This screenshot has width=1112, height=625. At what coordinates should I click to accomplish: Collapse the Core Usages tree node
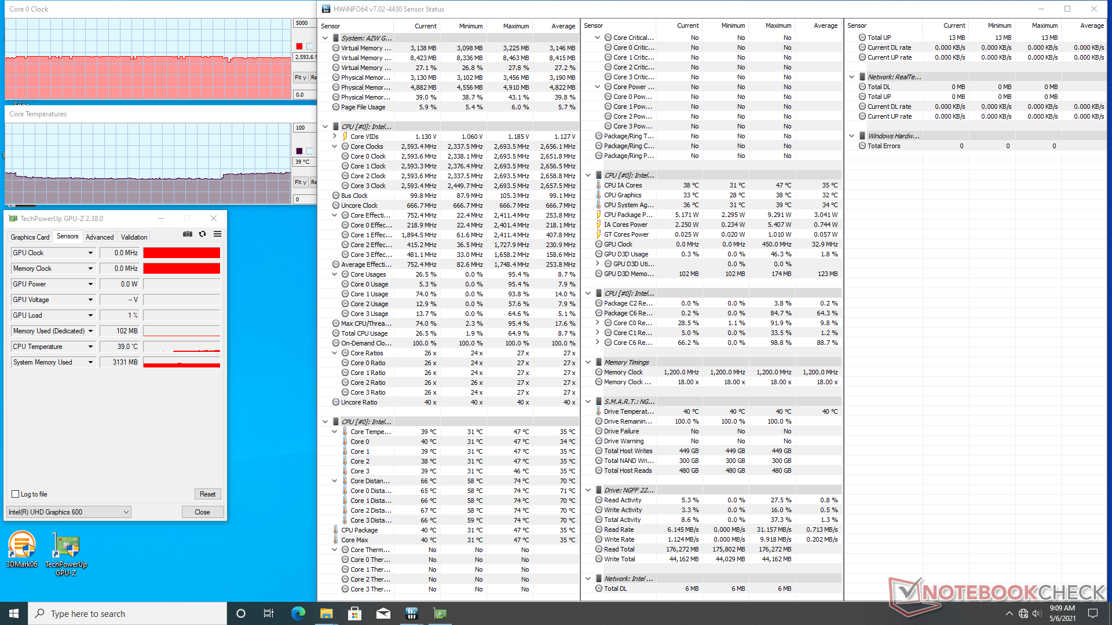tap(335, 274)
